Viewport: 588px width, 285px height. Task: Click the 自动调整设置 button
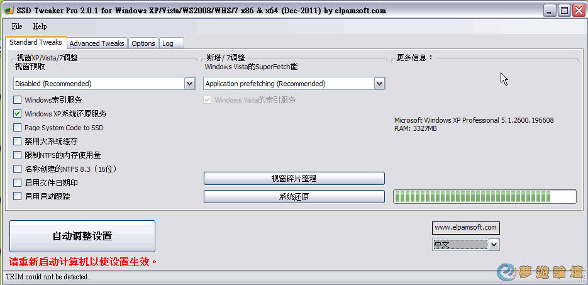click(x=82, y=237)
